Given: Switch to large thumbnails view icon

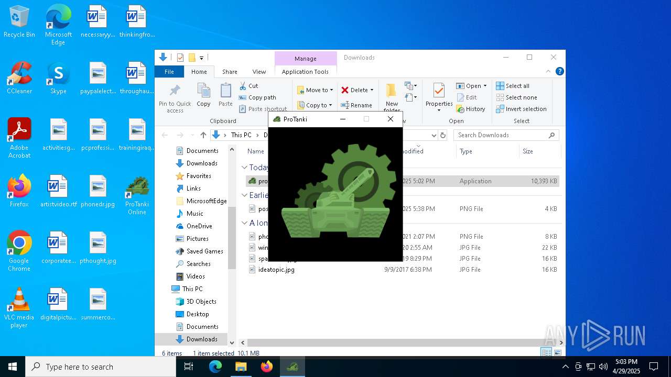Looking at the screenshot, I should pyautogui.click(x=558, y=353).
